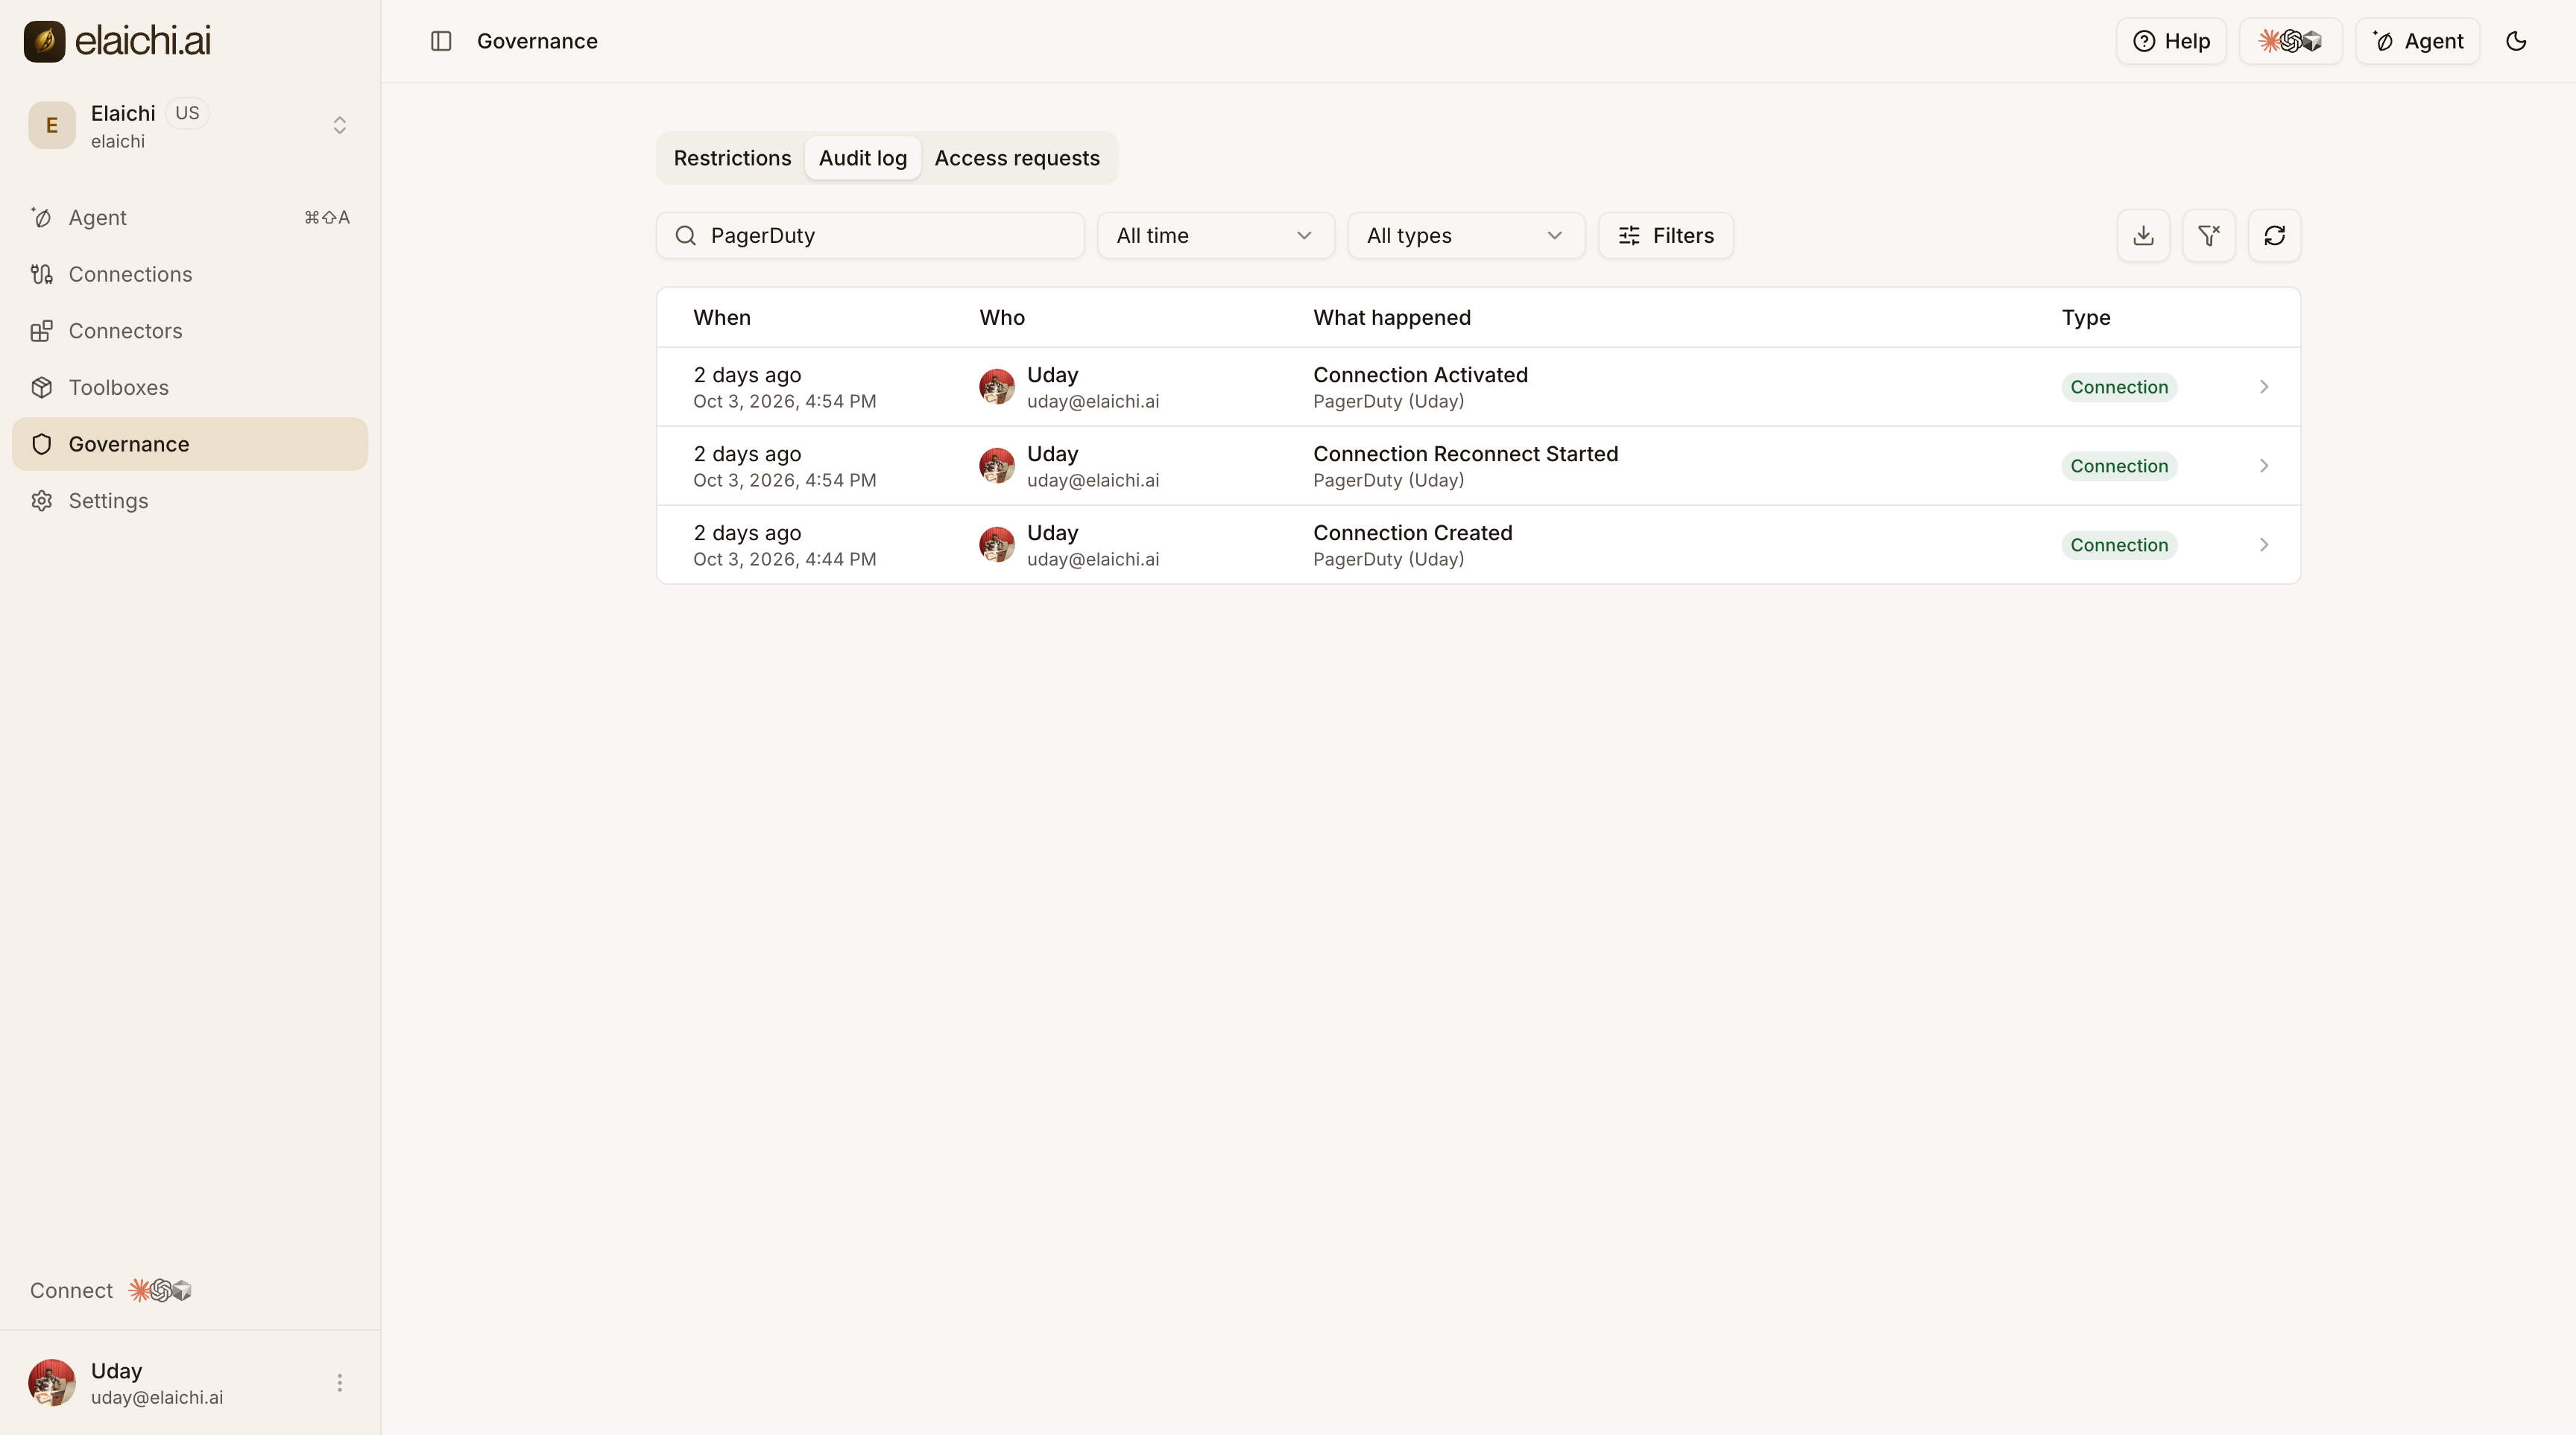Open Agent in the sidebar

[x=190, y=218]
